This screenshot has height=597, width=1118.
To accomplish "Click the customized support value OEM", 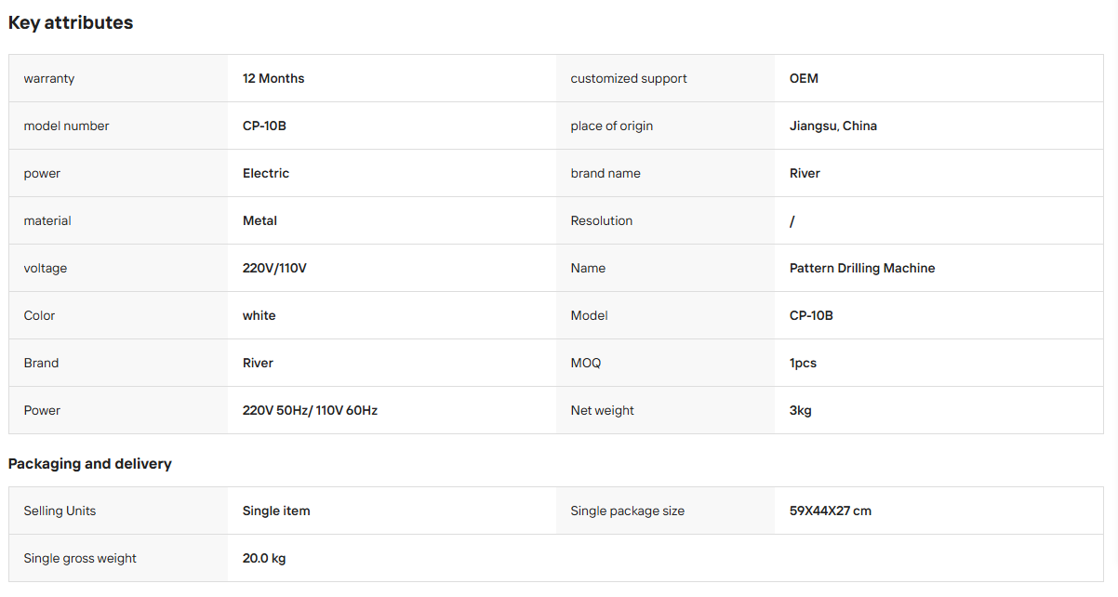I will pyautogui.click(x=804, y=78).
